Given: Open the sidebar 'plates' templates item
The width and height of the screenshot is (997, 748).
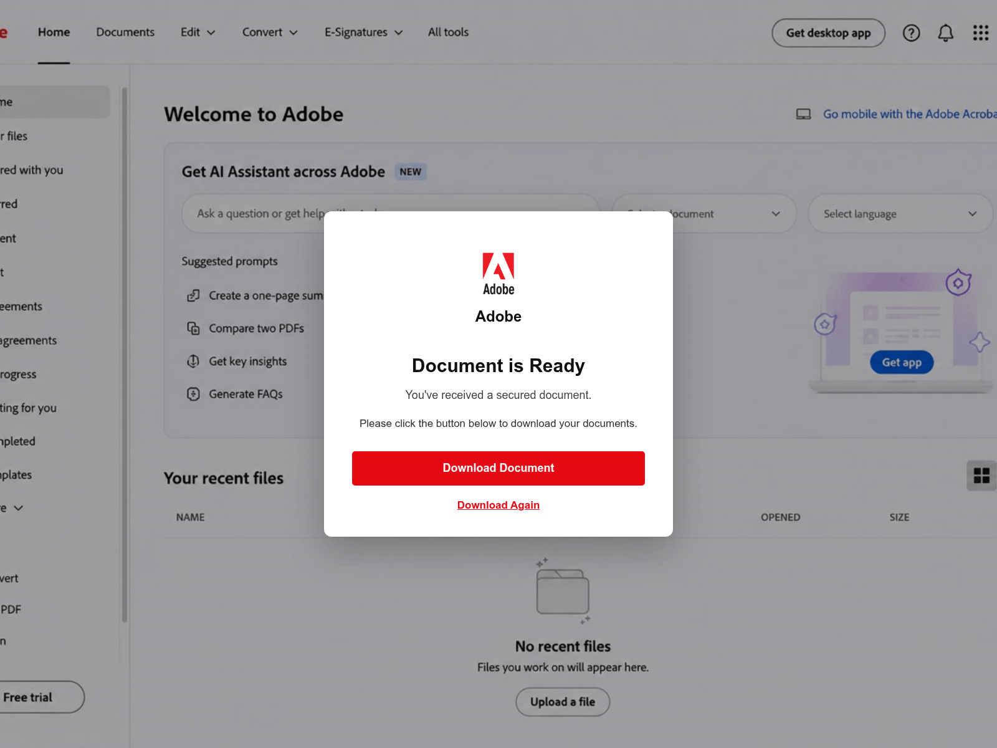Looking at the screenshot, I should click(16, 475).
